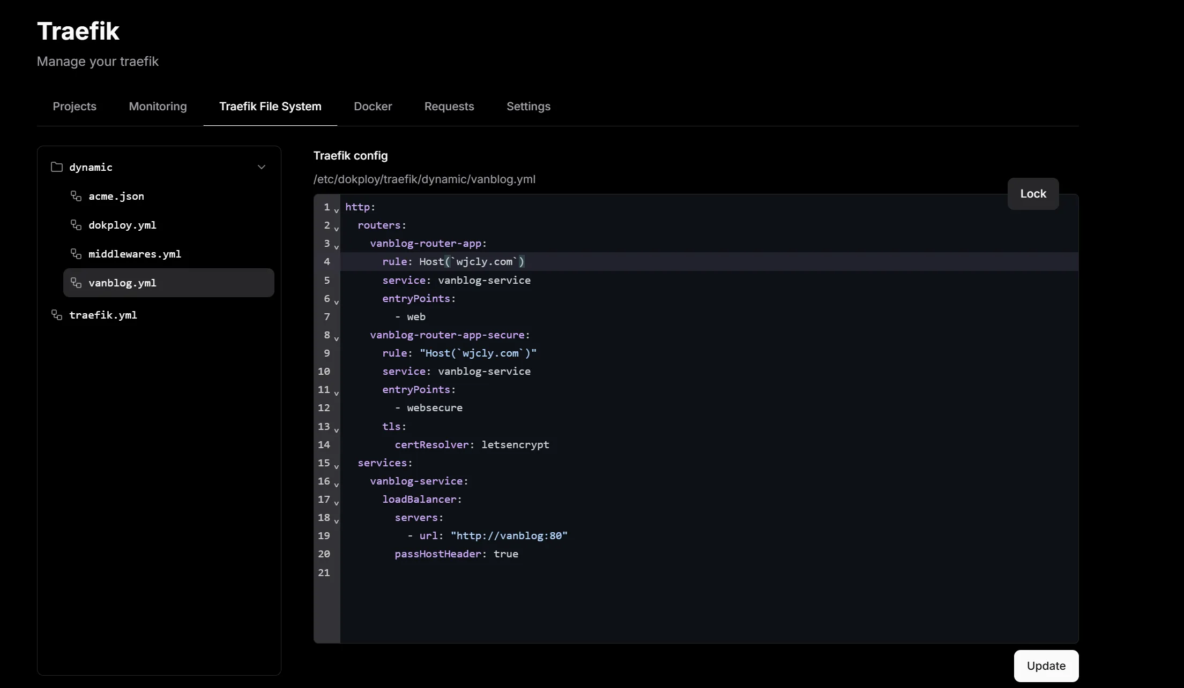Collapse the dynamic folder chevron

tap(262, 167)
